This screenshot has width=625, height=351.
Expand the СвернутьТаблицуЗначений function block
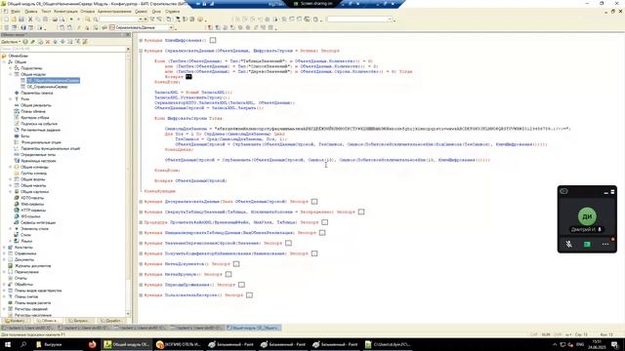[x=141, y=212]
